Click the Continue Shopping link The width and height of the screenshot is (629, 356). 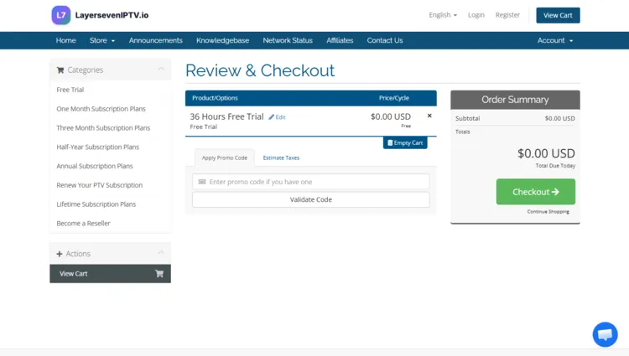pyautogui.click(x=548, y=211)
